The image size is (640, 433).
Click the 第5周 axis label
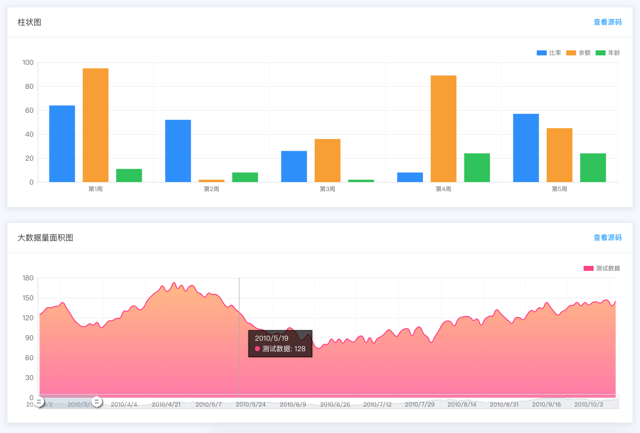coord(560,189)
